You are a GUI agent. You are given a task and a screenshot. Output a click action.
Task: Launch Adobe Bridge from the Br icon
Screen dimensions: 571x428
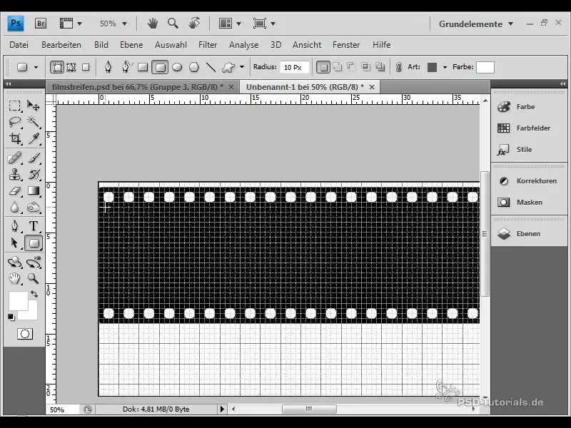click(41, 24)
